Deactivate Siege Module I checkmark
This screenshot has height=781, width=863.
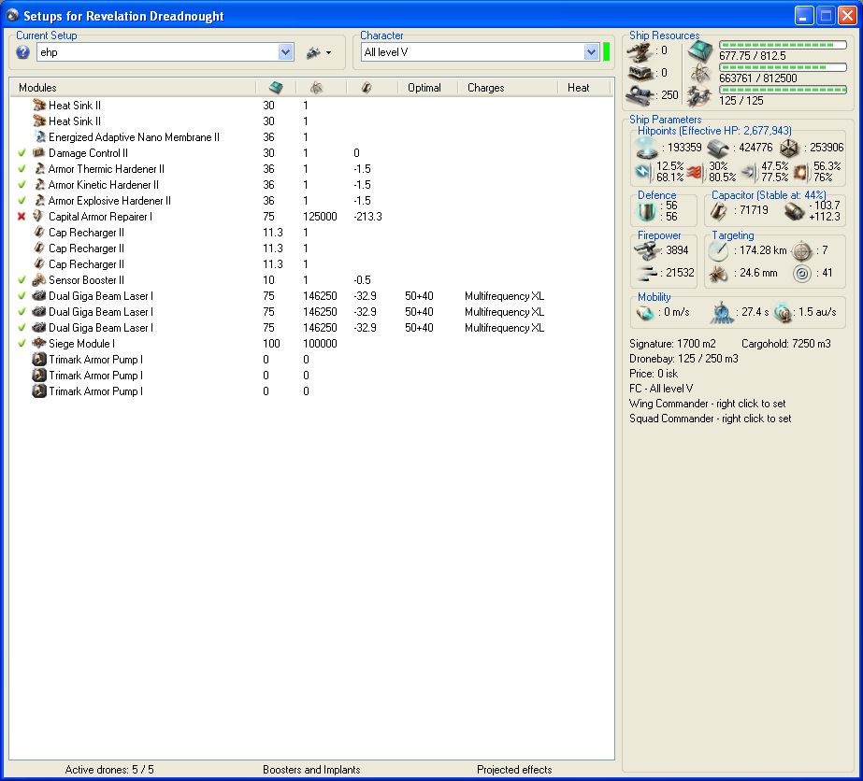[22, 344]
